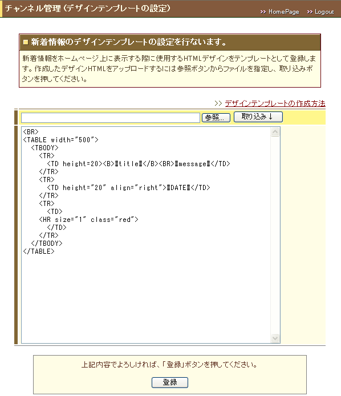Click the 参照... browse button
The width and height of the screenshot is (341, 396).
(x=216, y=118)
